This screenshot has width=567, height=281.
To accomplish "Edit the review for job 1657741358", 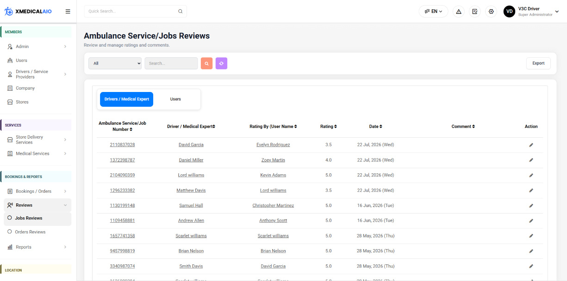I will [531, 236].
